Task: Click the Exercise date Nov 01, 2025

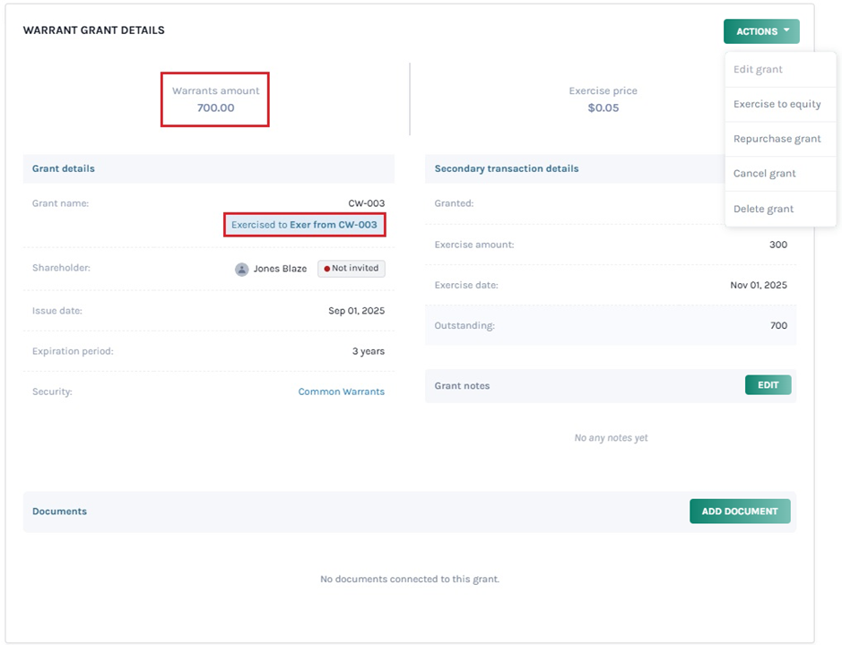Action: click(x=756, y=285)
